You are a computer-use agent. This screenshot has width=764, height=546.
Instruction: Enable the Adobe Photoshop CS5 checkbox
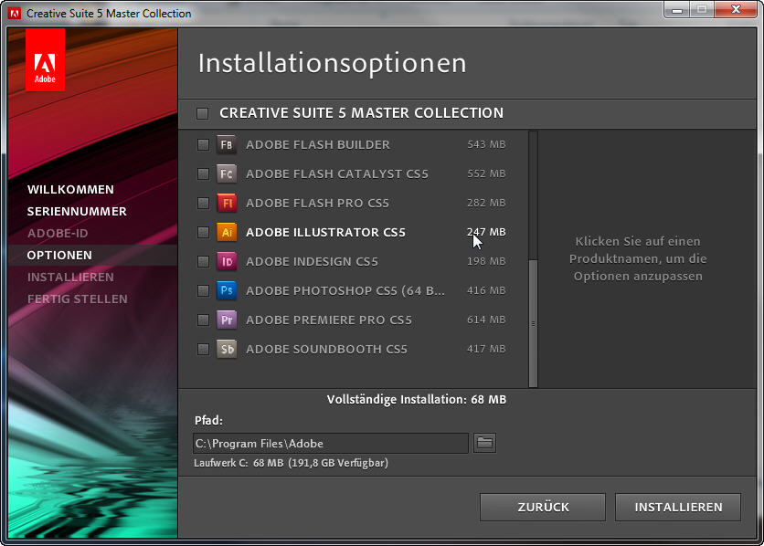[x=203, y=290]
